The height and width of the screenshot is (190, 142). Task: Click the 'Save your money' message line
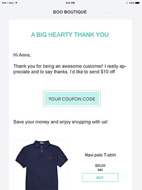[61, 122]
